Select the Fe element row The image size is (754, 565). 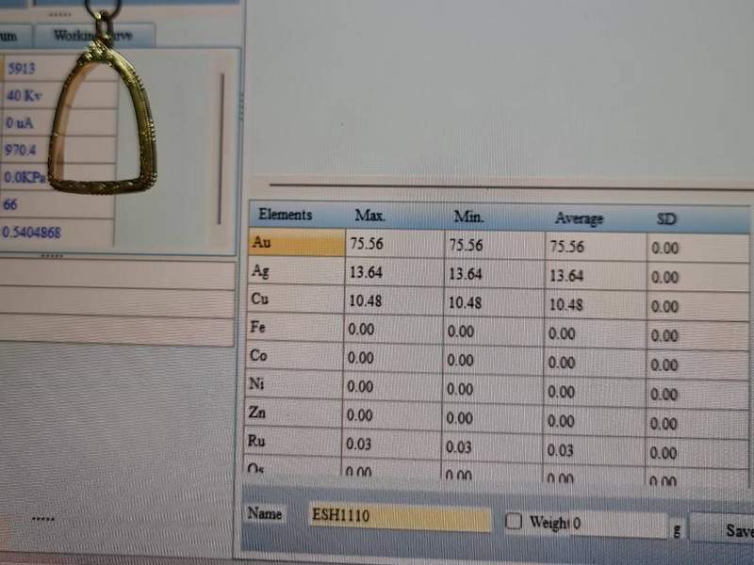tap(296, 328)
